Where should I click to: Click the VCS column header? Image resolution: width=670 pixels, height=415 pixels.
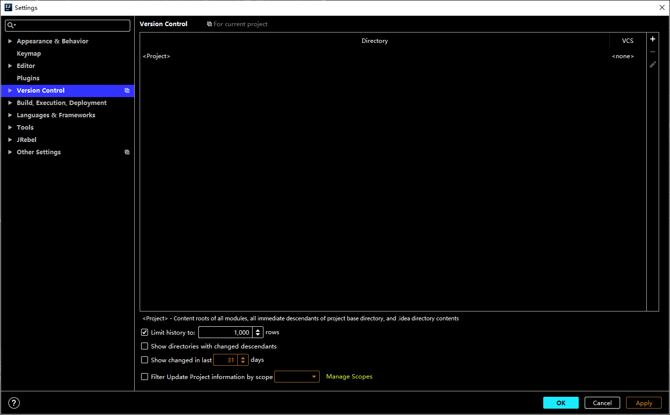(x=628, y=41)
